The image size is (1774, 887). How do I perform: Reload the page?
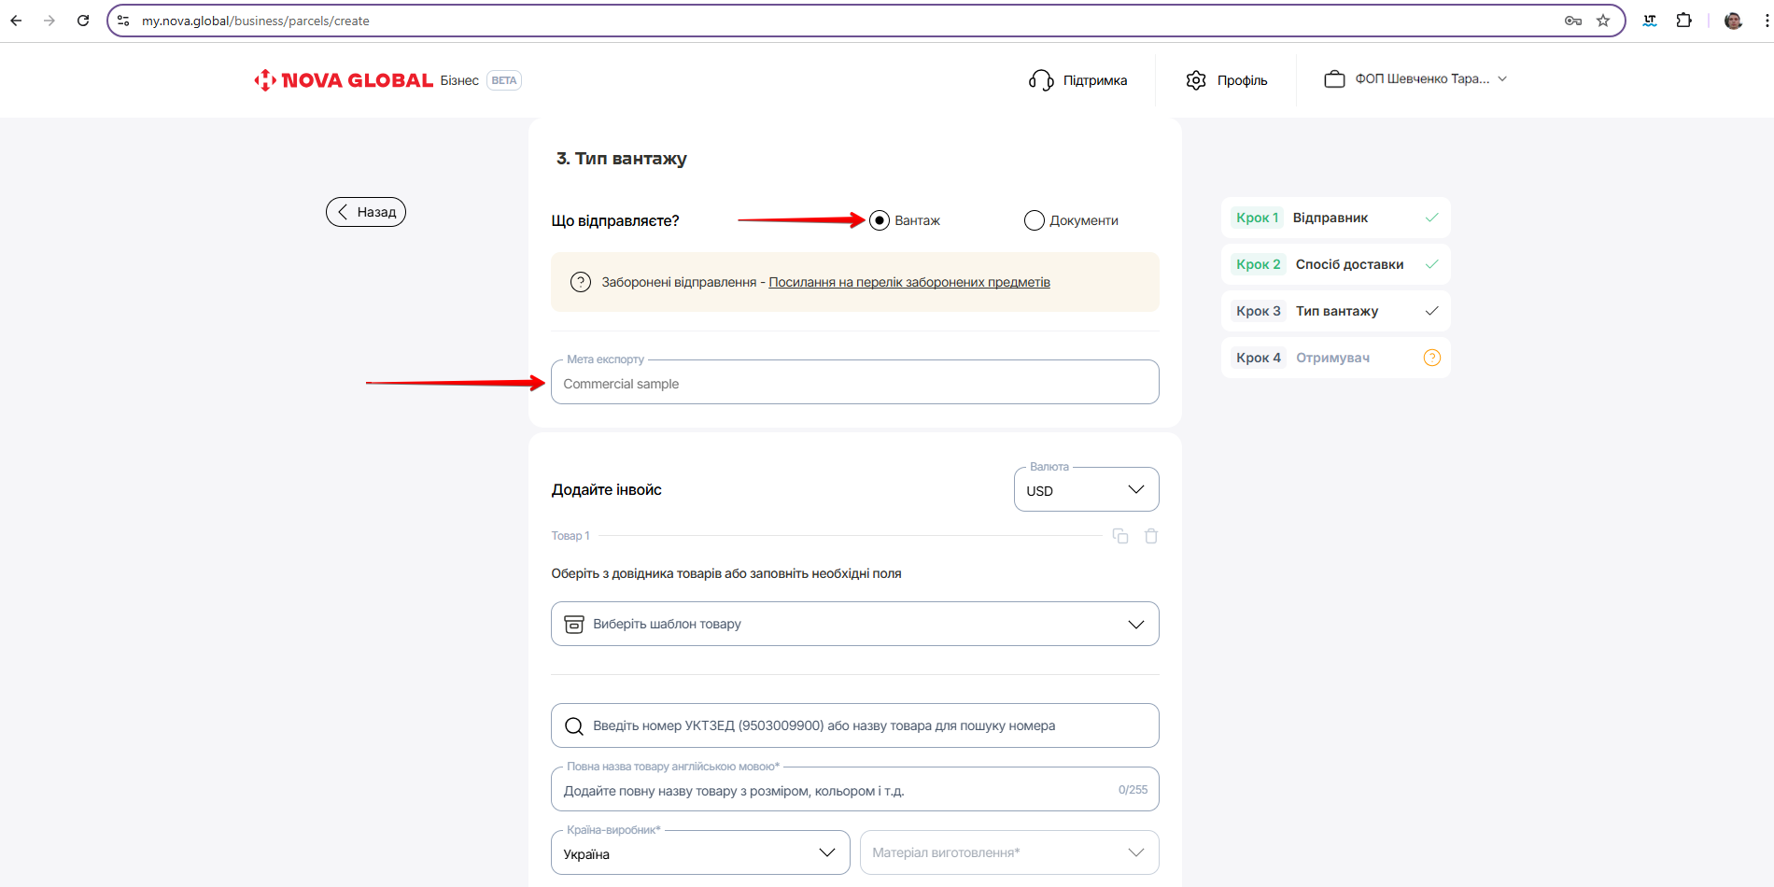83,21
